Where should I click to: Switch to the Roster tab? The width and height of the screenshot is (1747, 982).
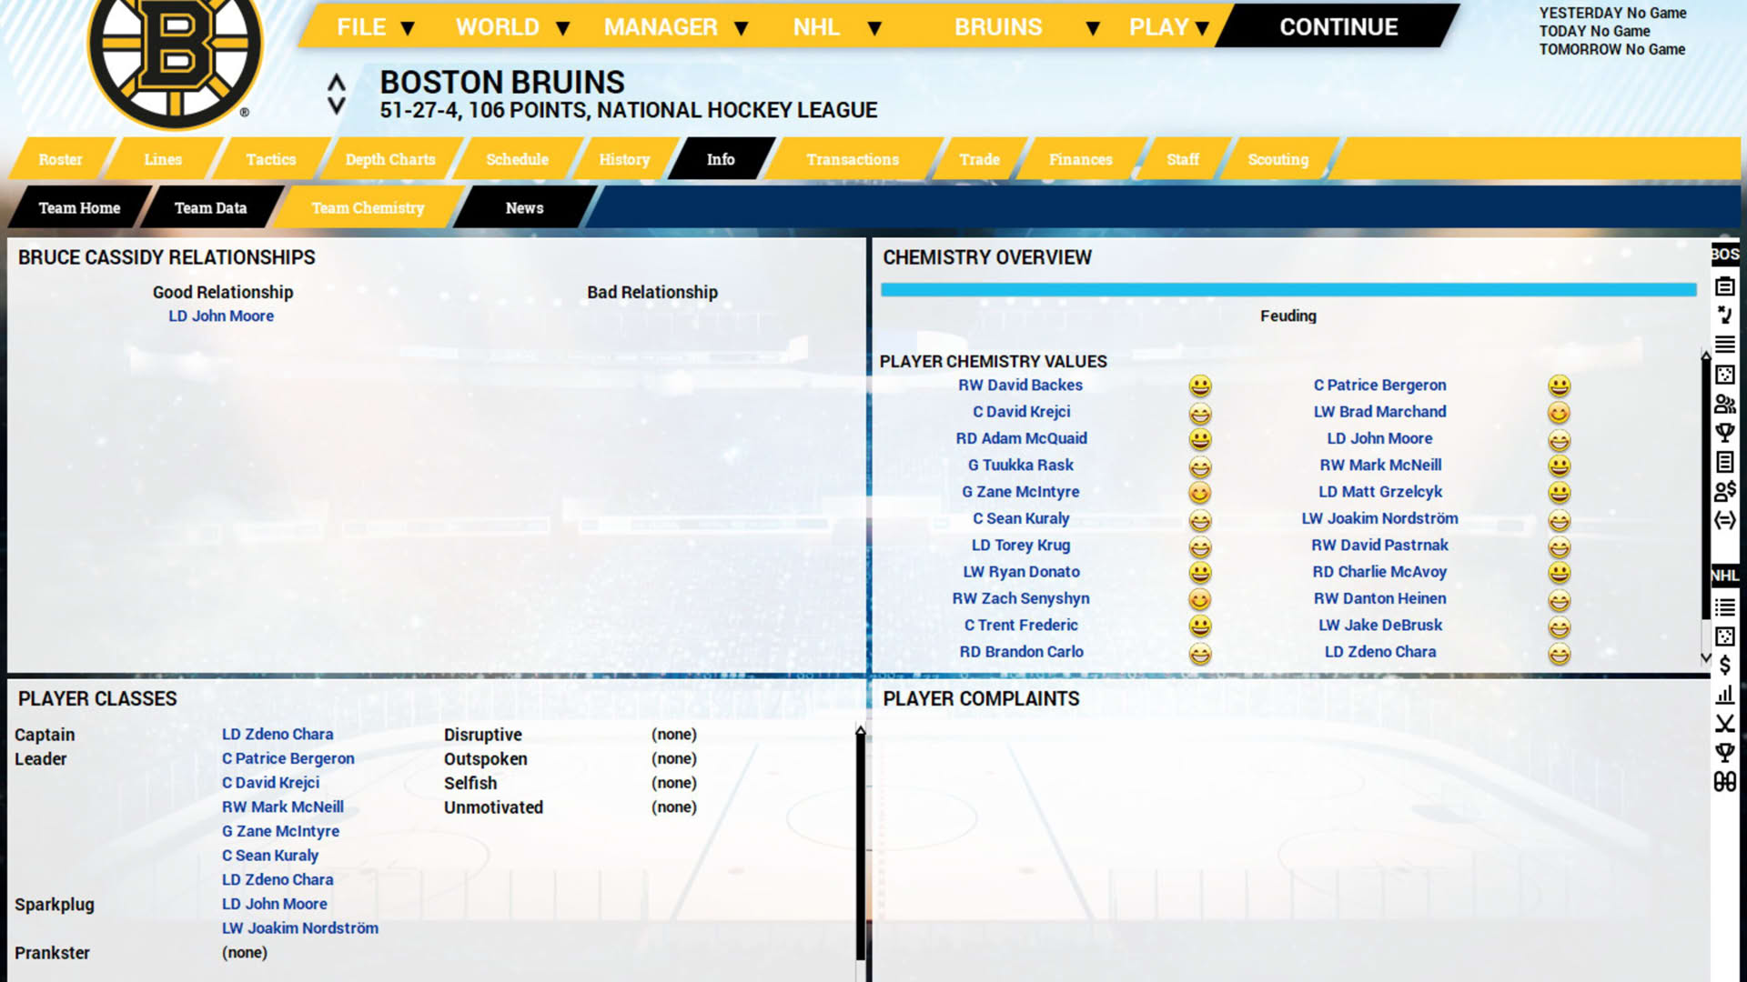click(60, 159)
